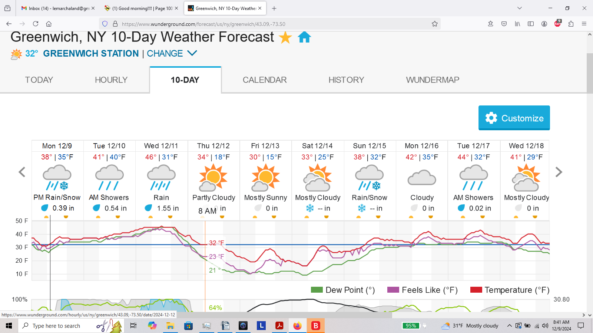
Task: Switch to the HOURLY tab
Action: tap(111, 80)
